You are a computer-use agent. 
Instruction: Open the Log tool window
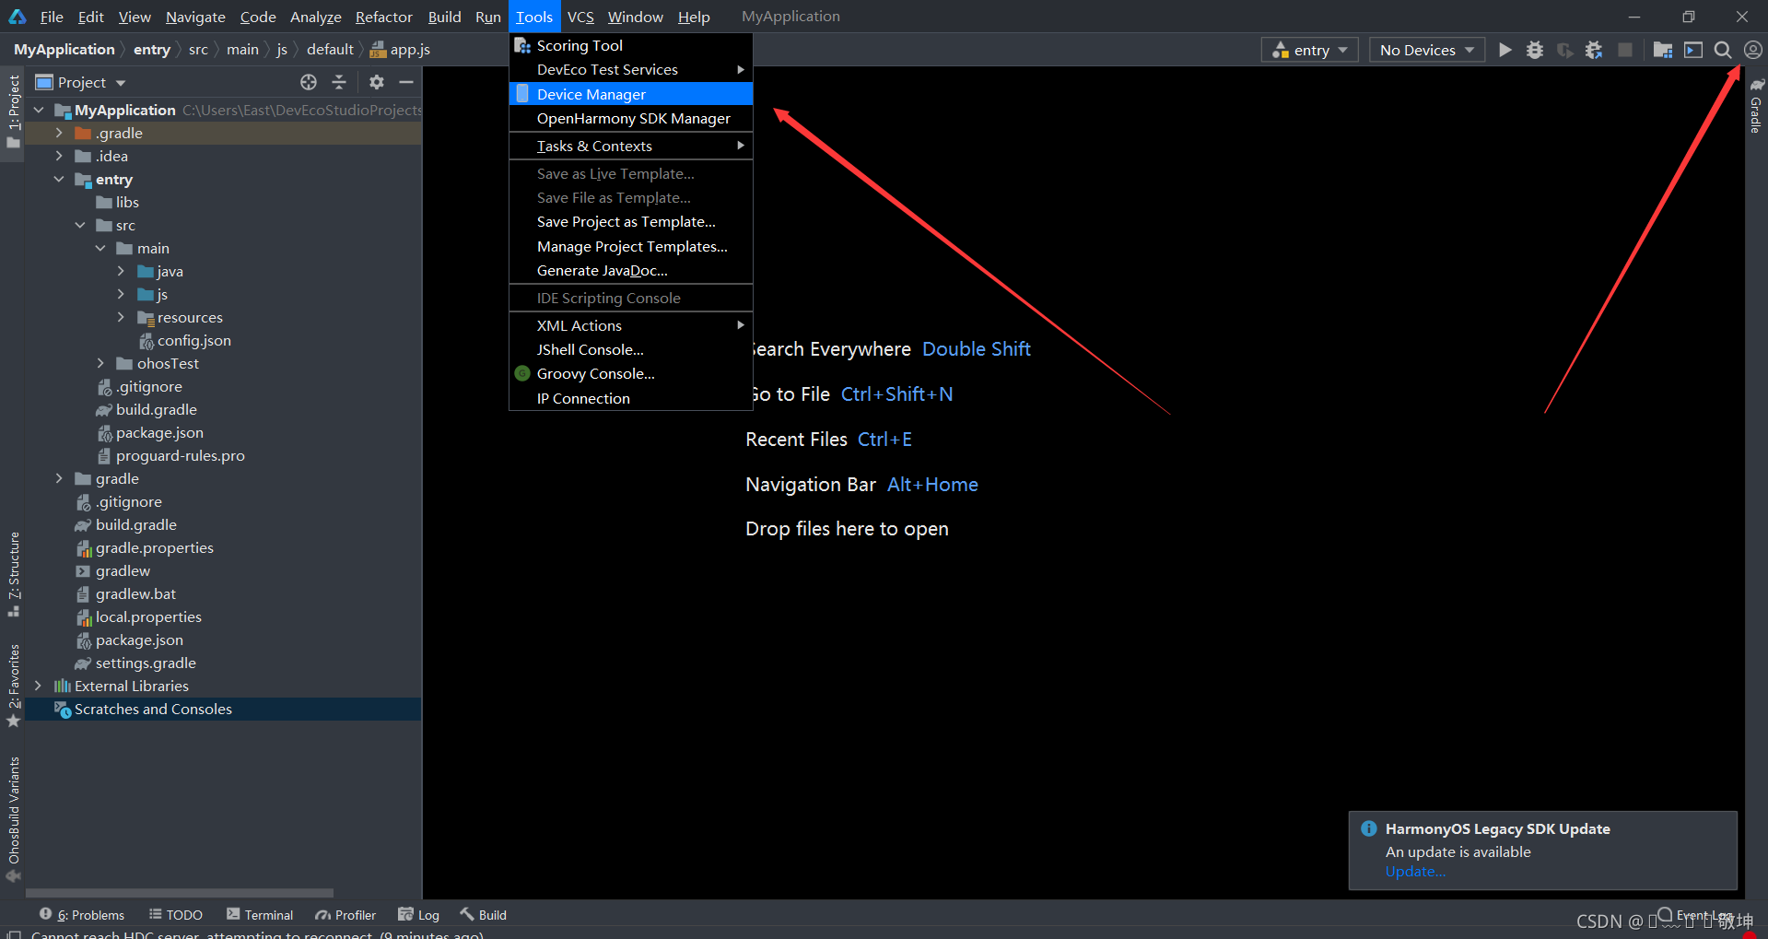[x=418, y=914]
